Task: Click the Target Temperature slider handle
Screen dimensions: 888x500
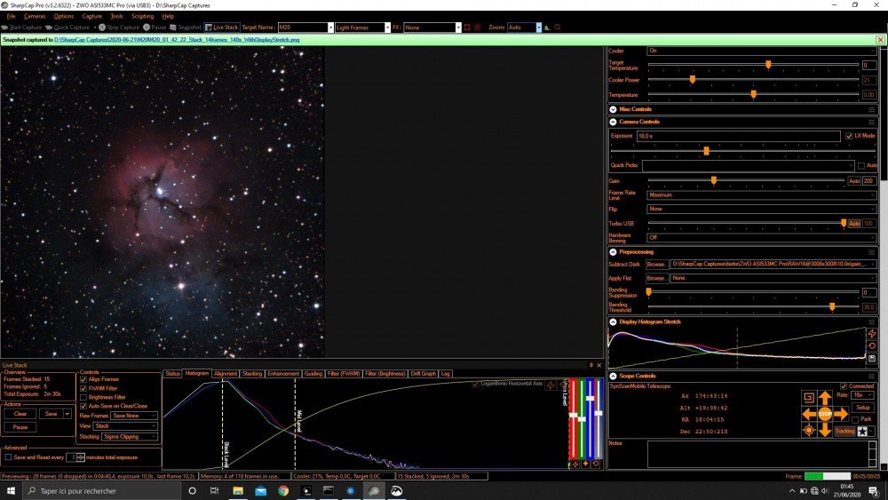Action: pos(768,65)
